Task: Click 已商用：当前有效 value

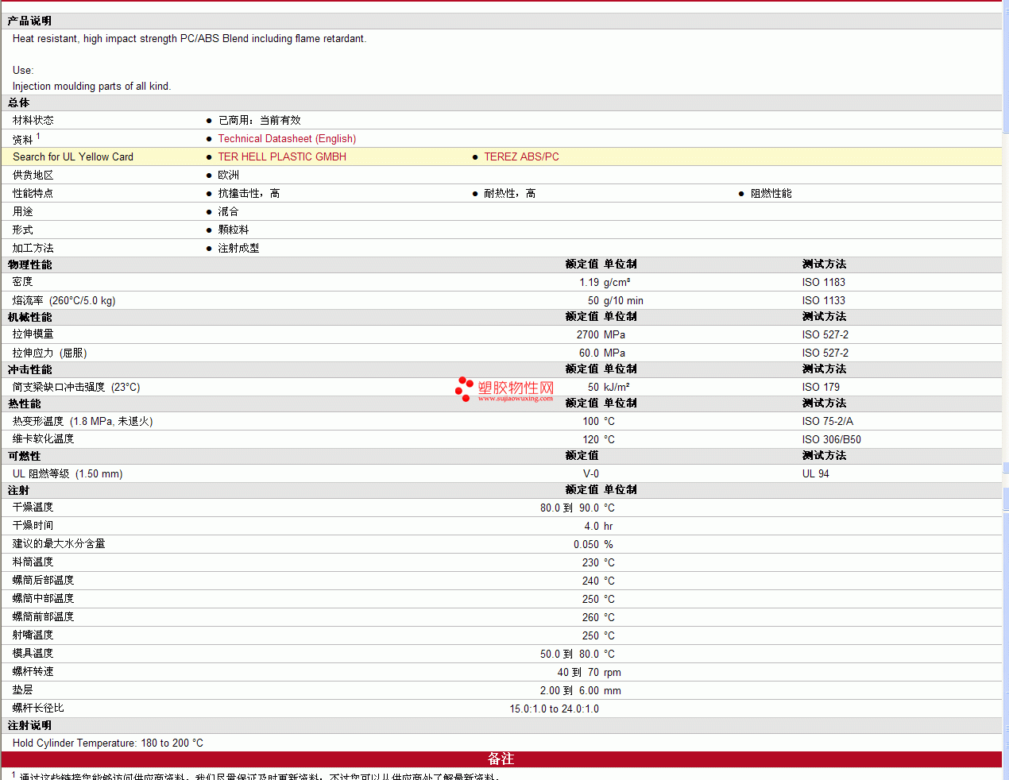Action: click(260, 121)
